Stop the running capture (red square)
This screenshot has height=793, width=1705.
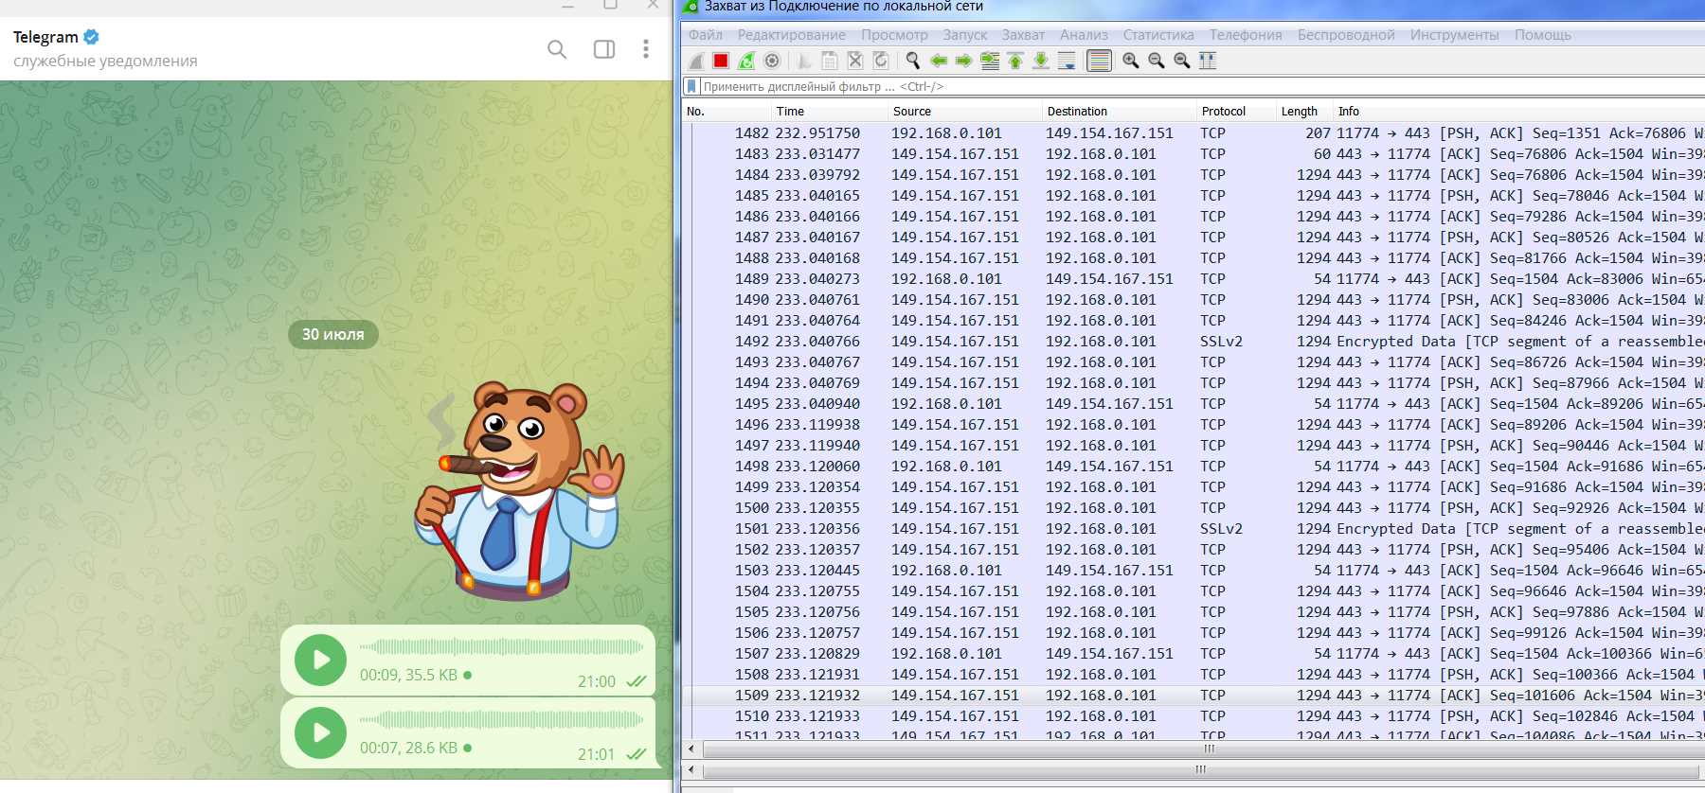[721, 61]
